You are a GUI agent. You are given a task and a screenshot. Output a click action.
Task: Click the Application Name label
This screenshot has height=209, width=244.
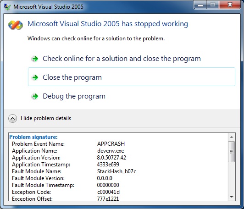35,151
